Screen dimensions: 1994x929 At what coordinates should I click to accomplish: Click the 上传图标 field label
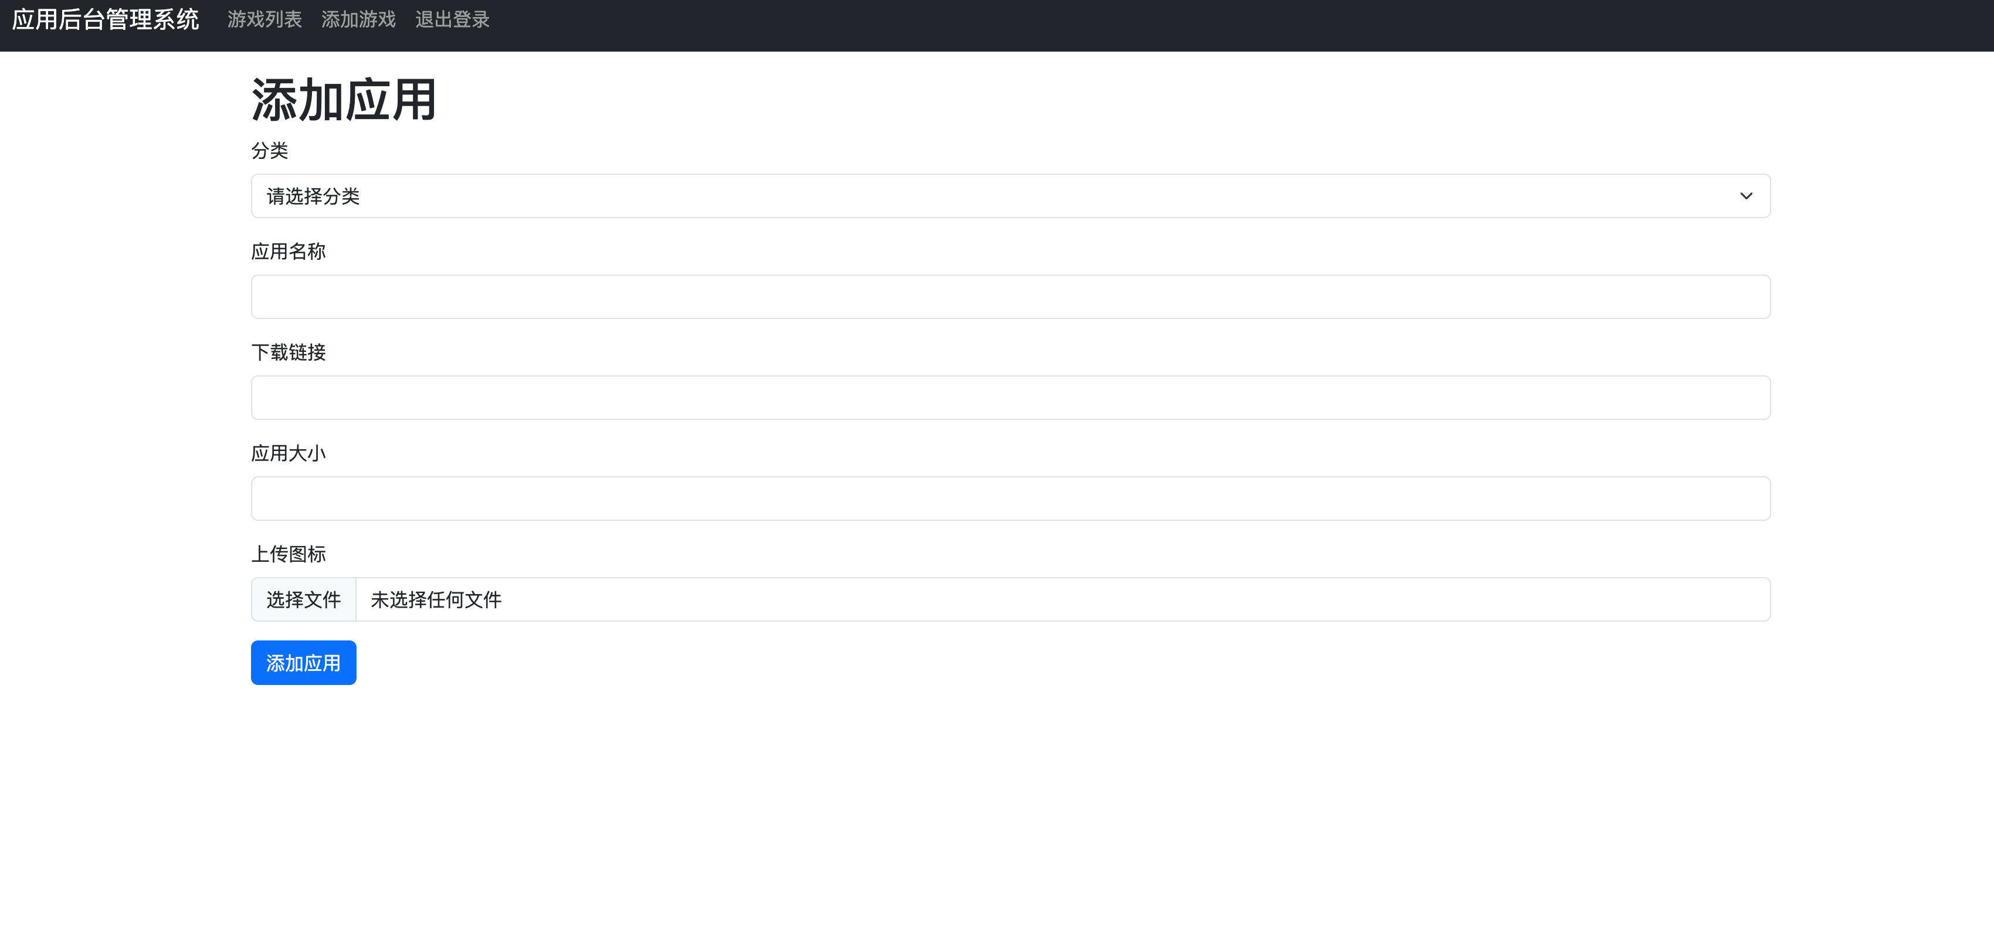coord(288,554)
